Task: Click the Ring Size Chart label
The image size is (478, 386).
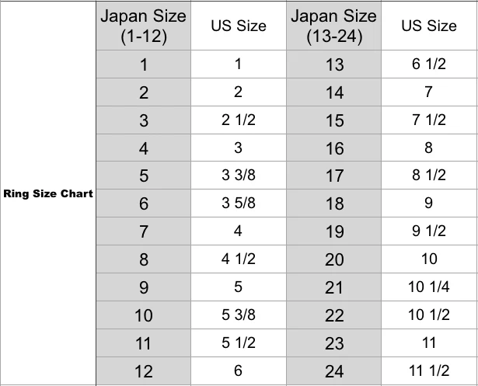Action: (48, 193)
